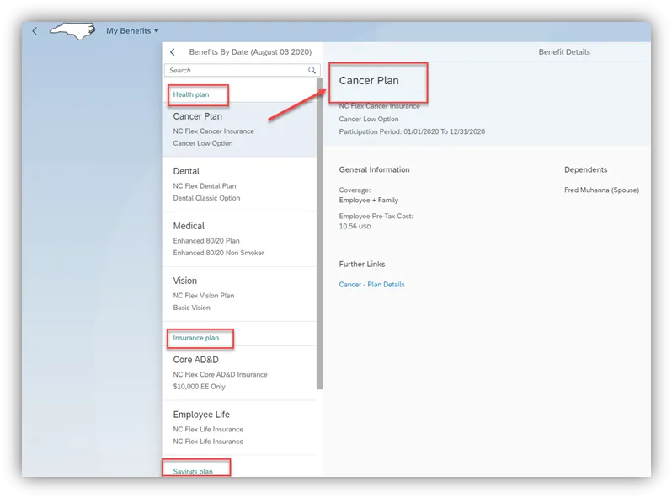The image size is (672, 498).
Task: Click the back chevron beside Benefits By Date
Action: [x=173, y=52]
